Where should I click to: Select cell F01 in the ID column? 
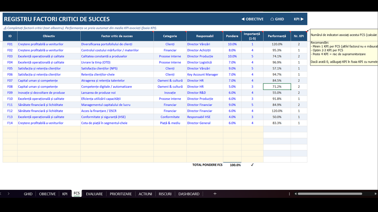click(10, 44)
